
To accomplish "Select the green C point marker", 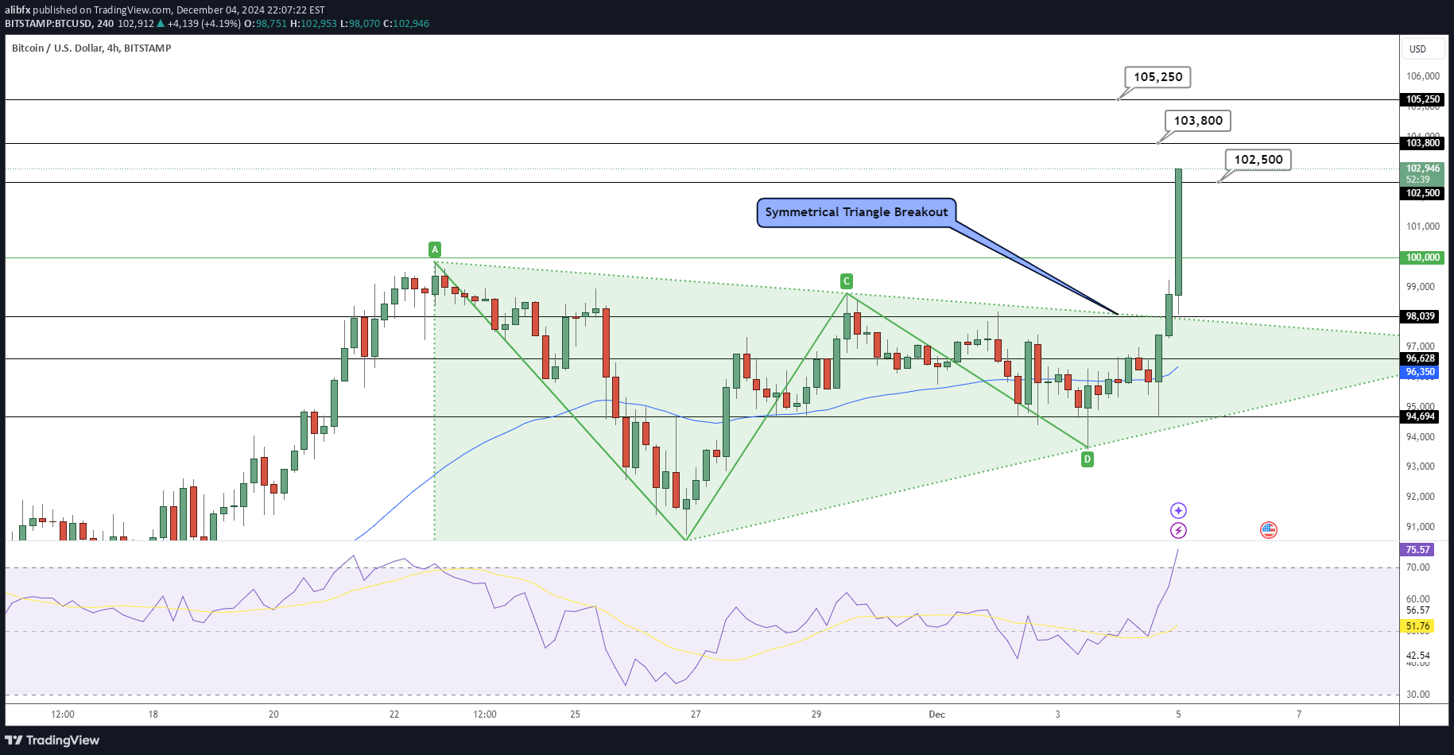I will (847, 281).
